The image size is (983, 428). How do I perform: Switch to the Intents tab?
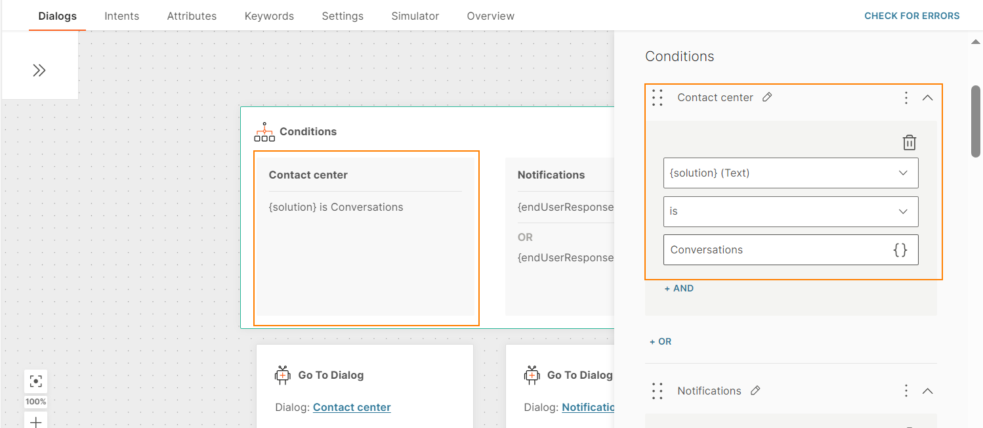point(121,16)
